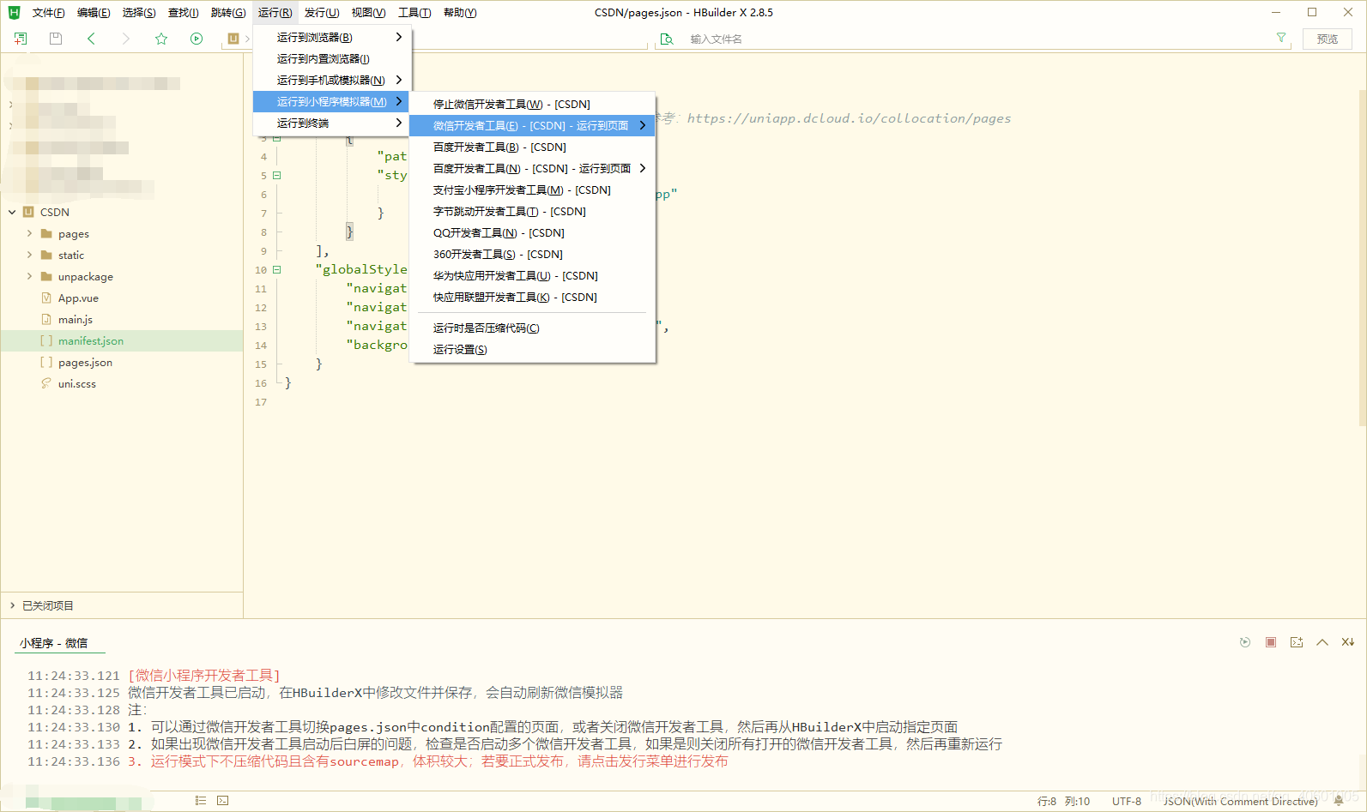Click the list outline icon in status bar

pos(201,800)
